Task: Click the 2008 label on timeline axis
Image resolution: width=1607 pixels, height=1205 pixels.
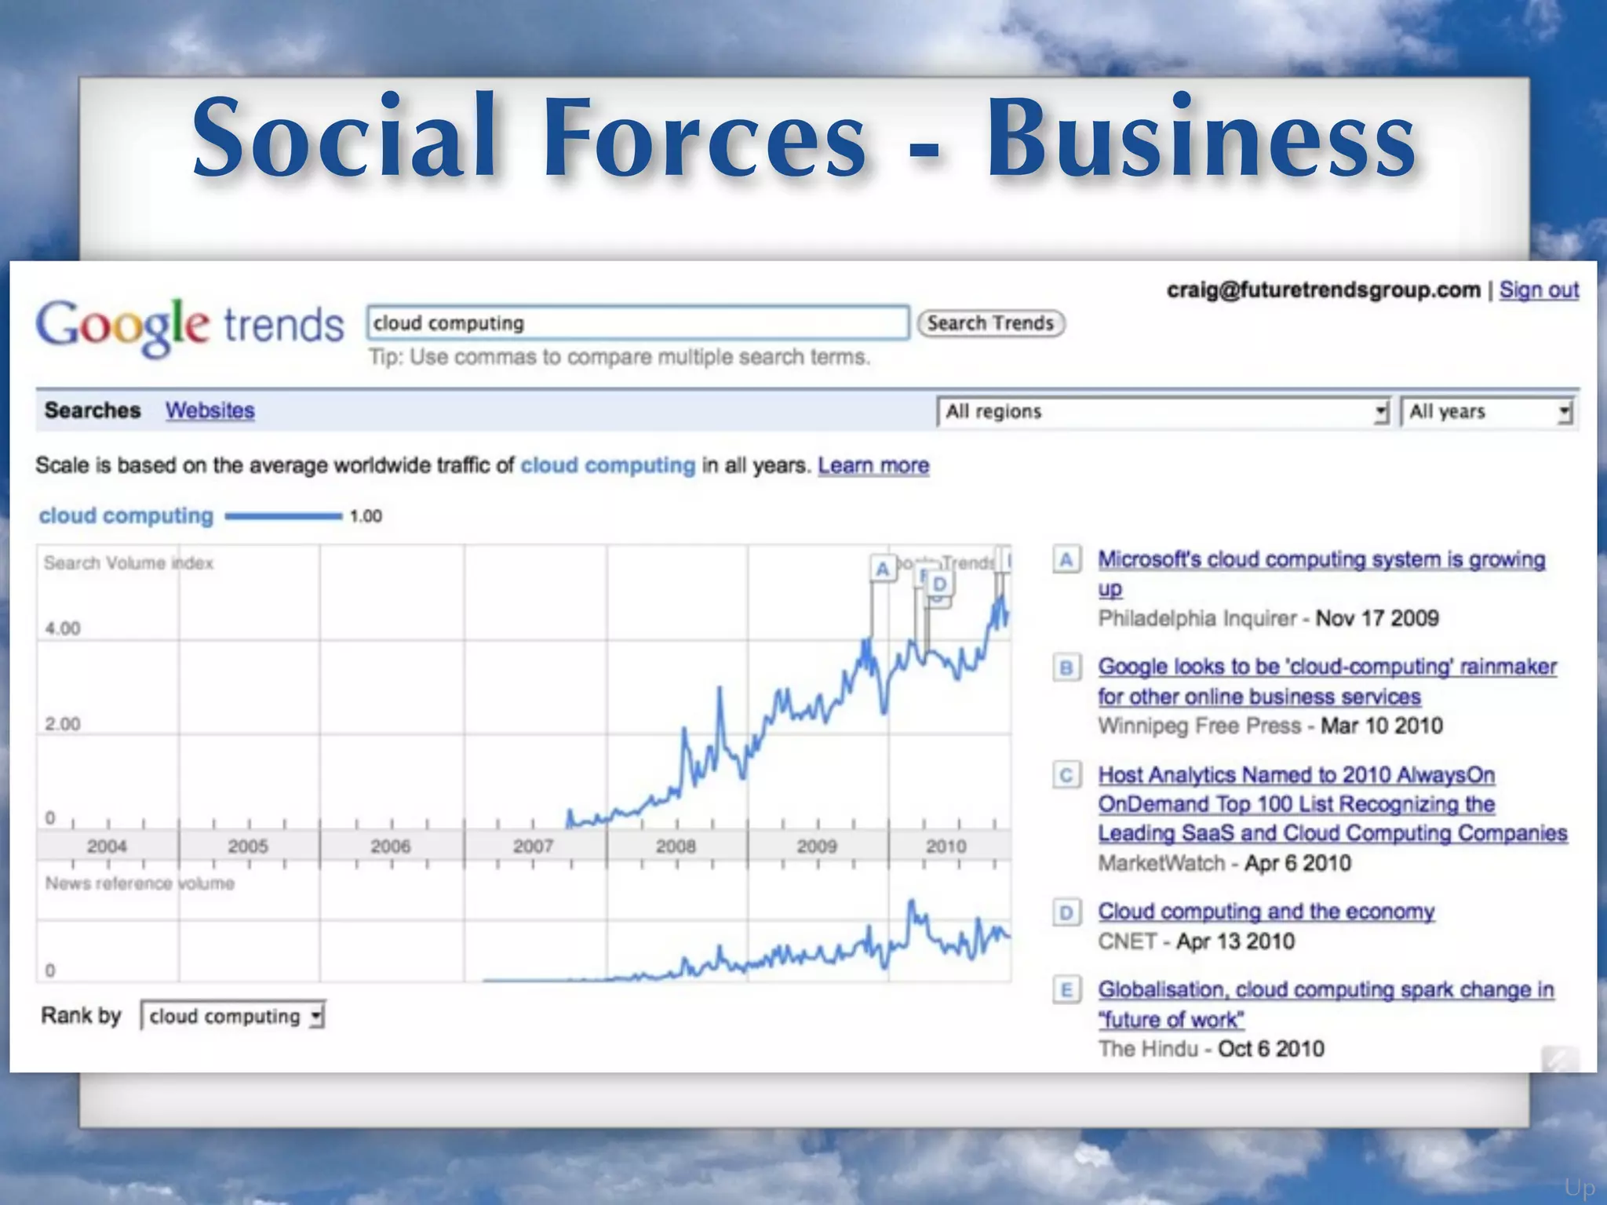Action: pos(676,846)
